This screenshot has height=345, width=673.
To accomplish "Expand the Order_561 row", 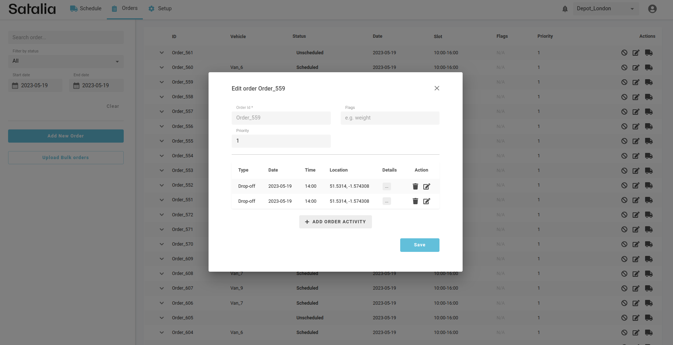I will click(x=162, y=53).
